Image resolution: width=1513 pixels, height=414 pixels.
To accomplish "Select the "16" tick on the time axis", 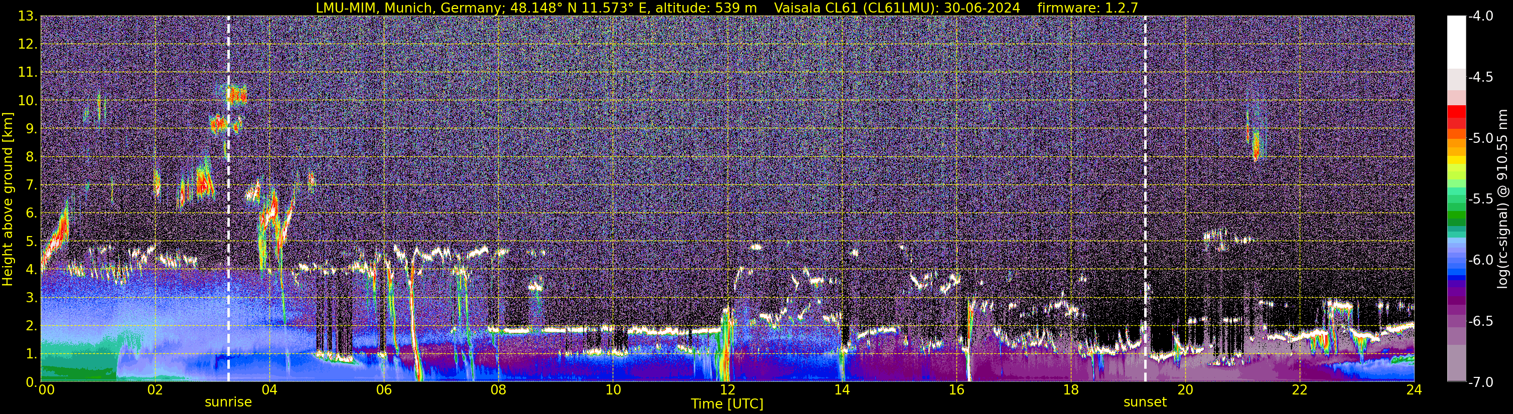I will [x=956, y=390].
